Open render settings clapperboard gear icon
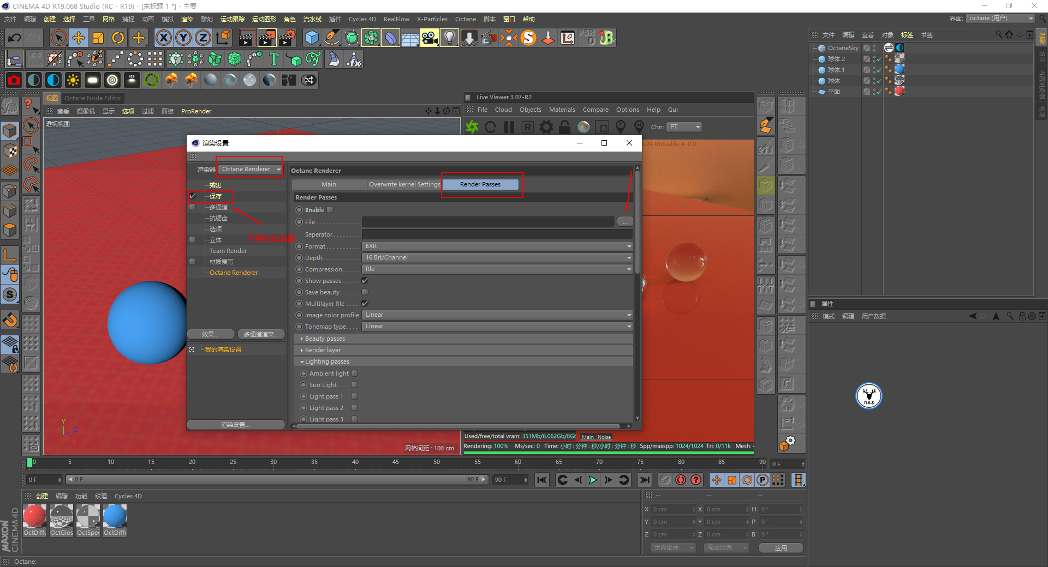Screen dimensions: 1048x567 (287, 38)
